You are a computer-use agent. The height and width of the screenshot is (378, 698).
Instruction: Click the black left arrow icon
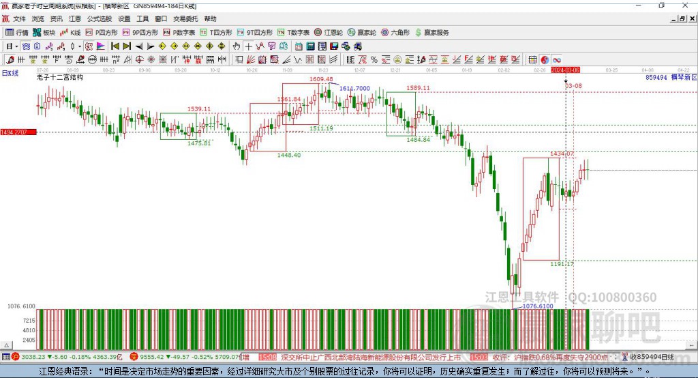(139, 46)
